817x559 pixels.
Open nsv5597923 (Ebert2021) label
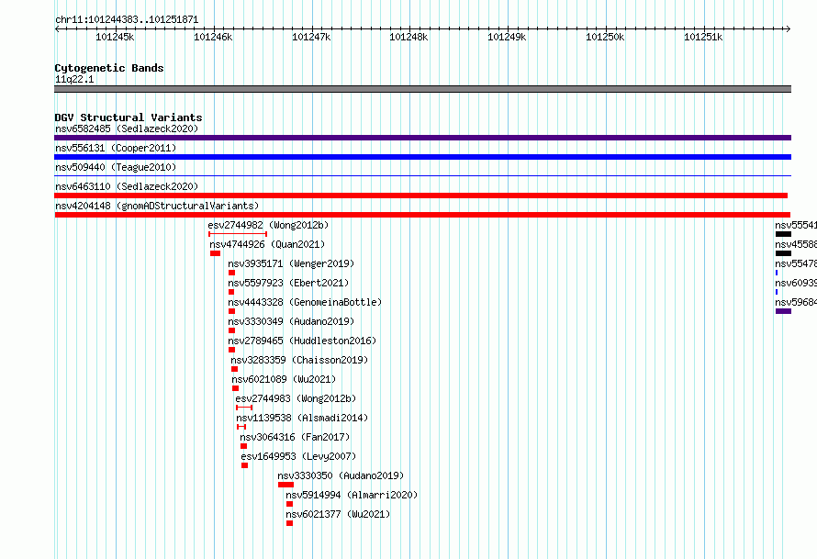point(288,283)
